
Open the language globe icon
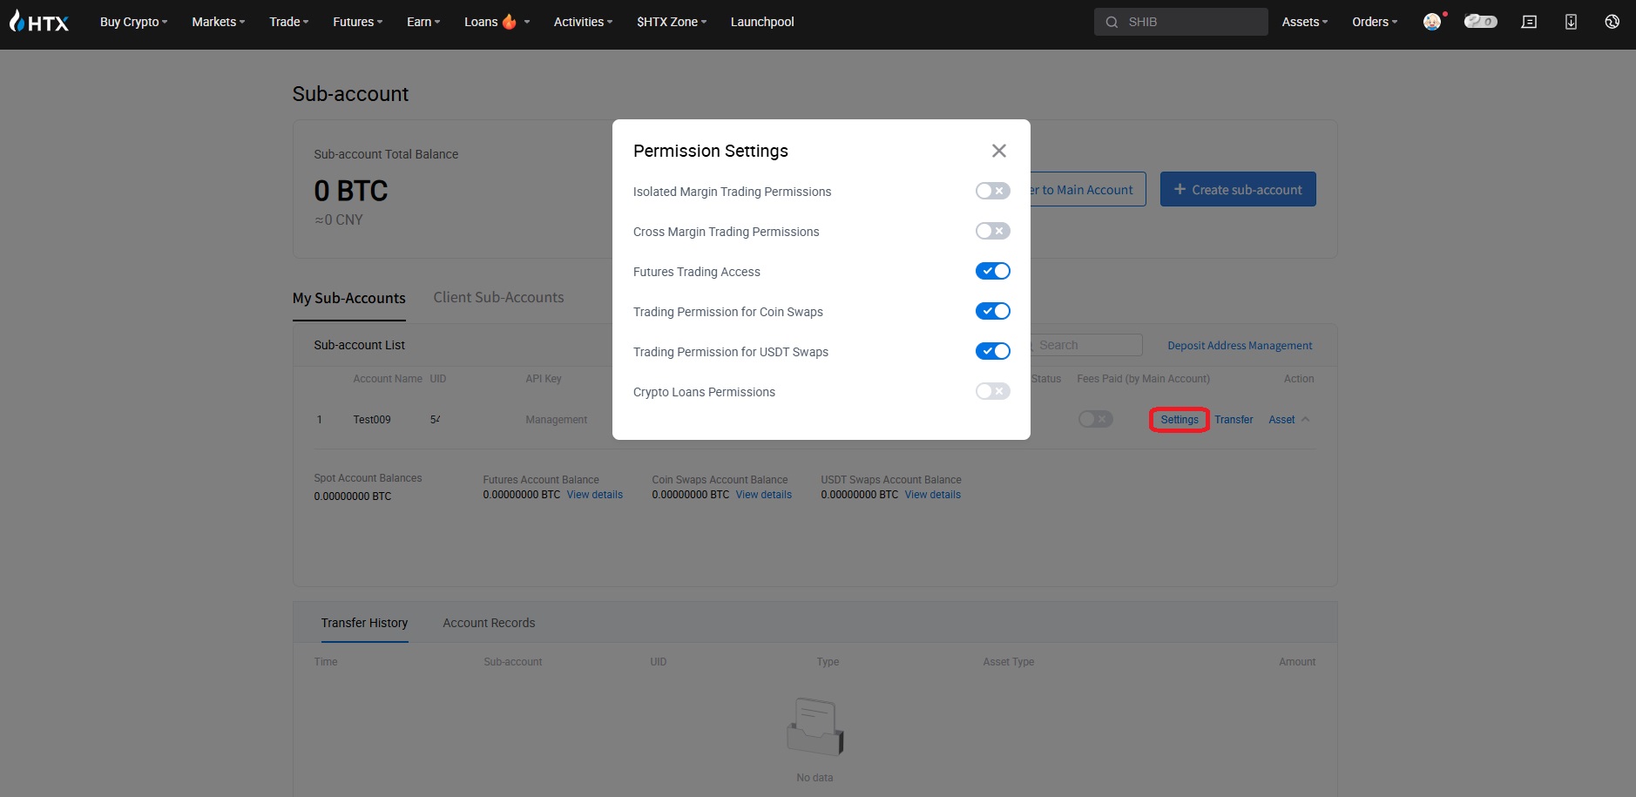pyautogui.click(x=1612, y=22)
